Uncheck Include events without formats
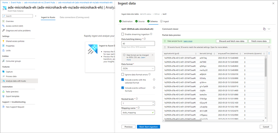Viewport: 278px width, 133px height. click(x=123, y=88)
